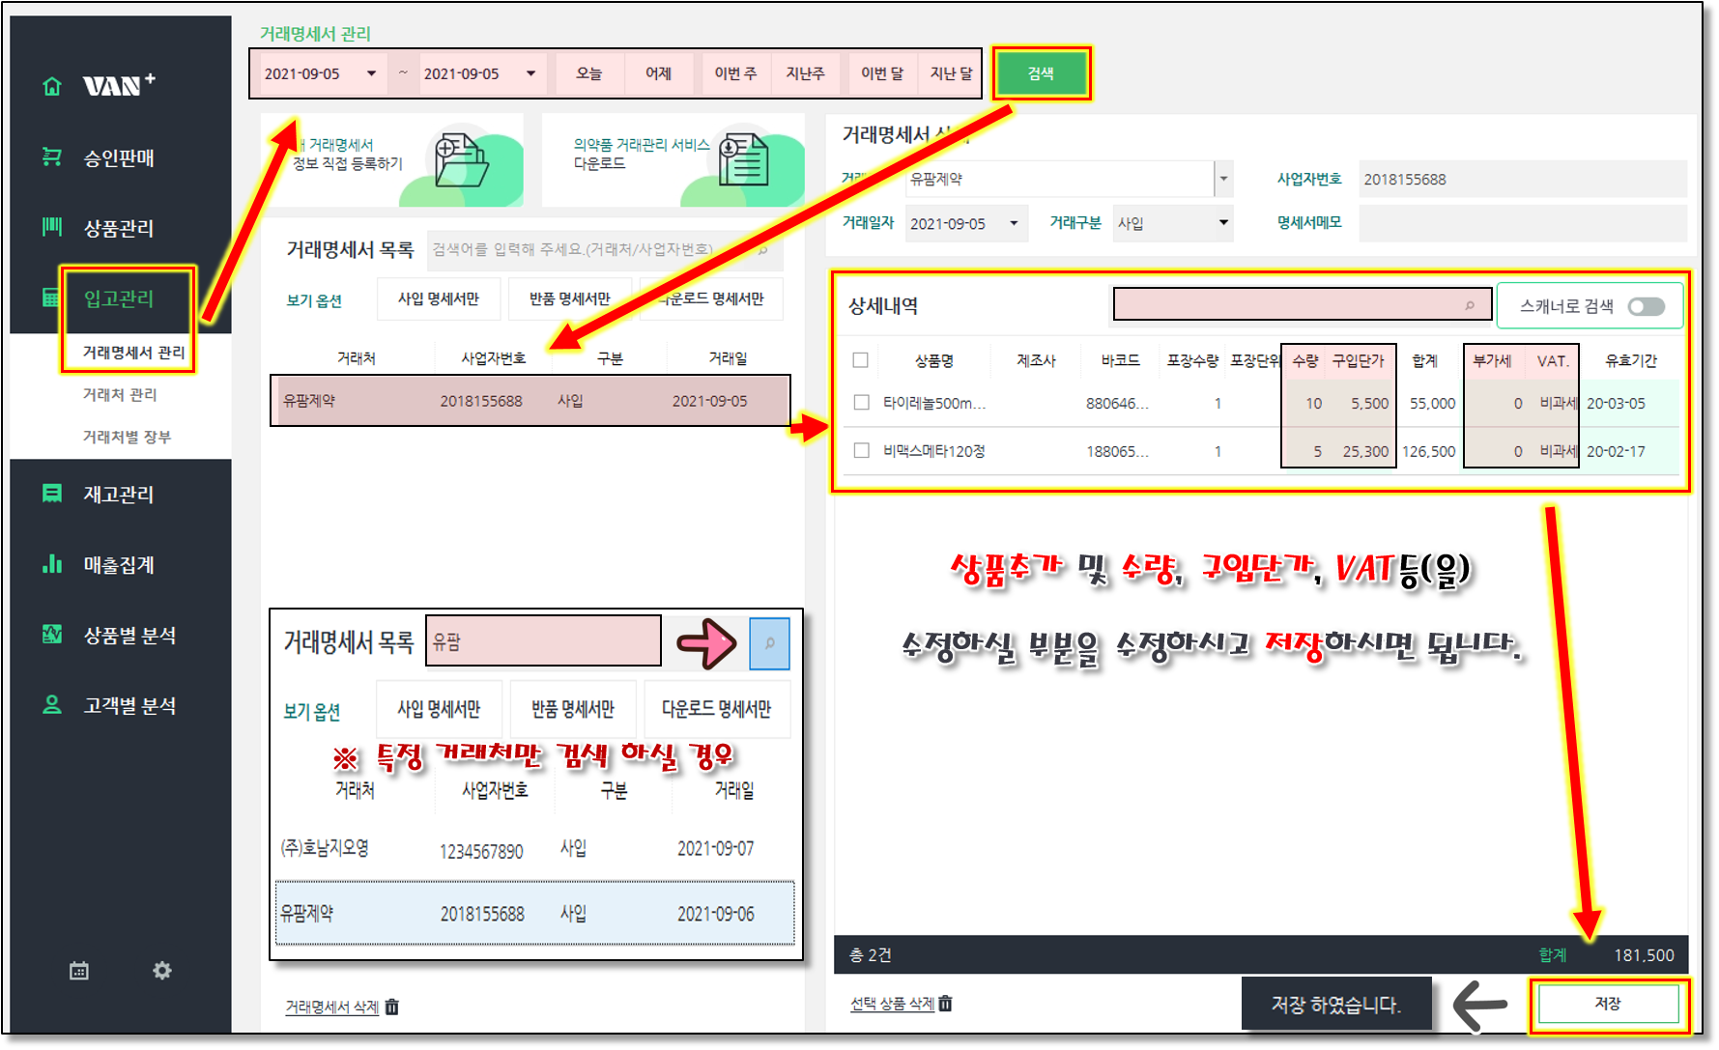This screenshot has width=1719, height=1050.
Task: Open 승인판매 via its cart icon
Action: tap(52, 157)
